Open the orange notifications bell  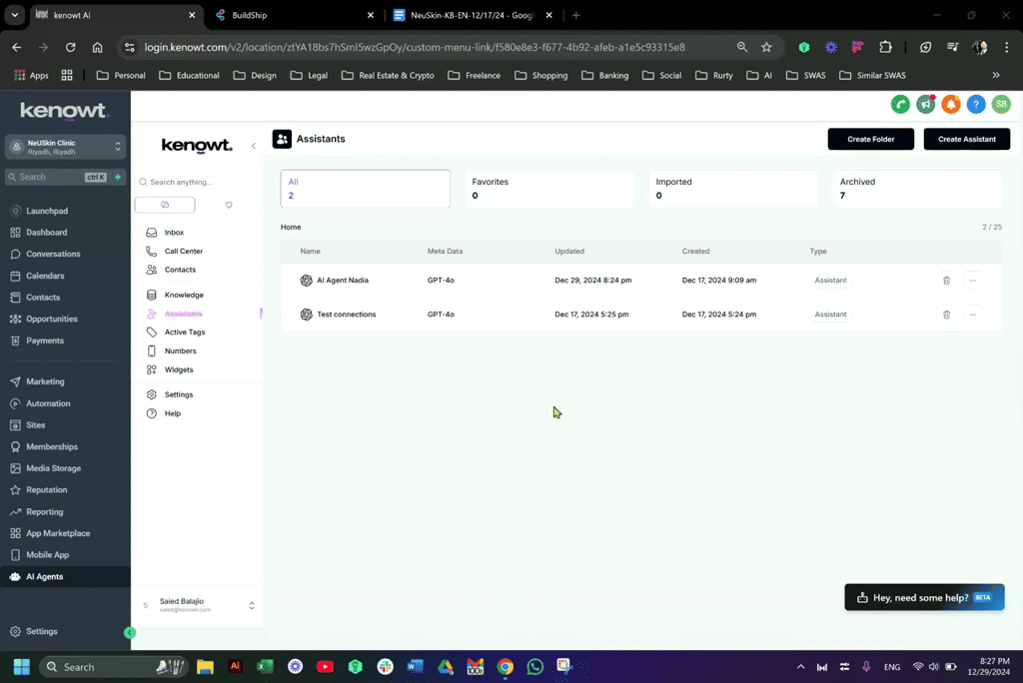pos(951,104)
